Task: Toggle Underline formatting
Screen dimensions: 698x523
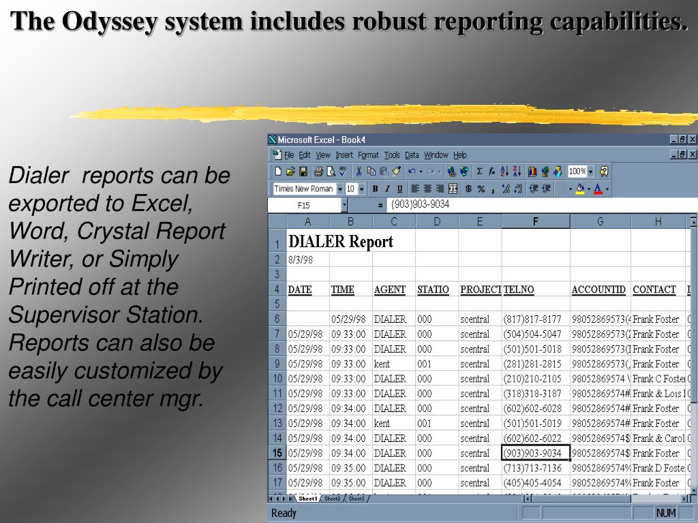Action: pyautogui.click(x=399, y=189)
